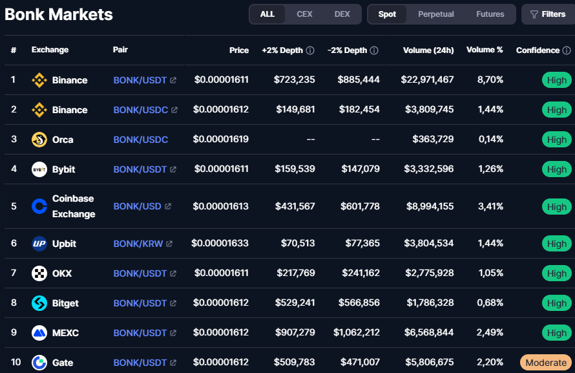Open Coinbase BONK/USD pair link
Viewport: 575px width, 373px height.
click(138, 206)
